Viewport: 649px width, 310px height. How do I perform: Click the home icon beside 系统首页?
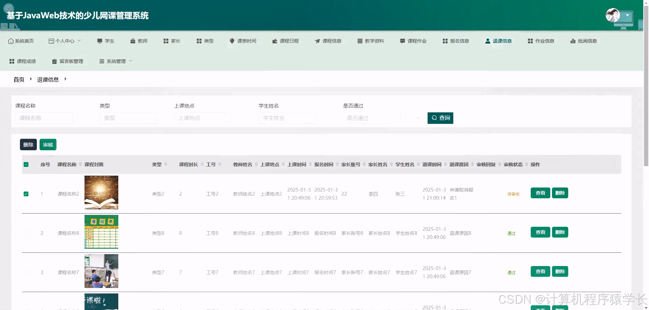click(11, 41)
